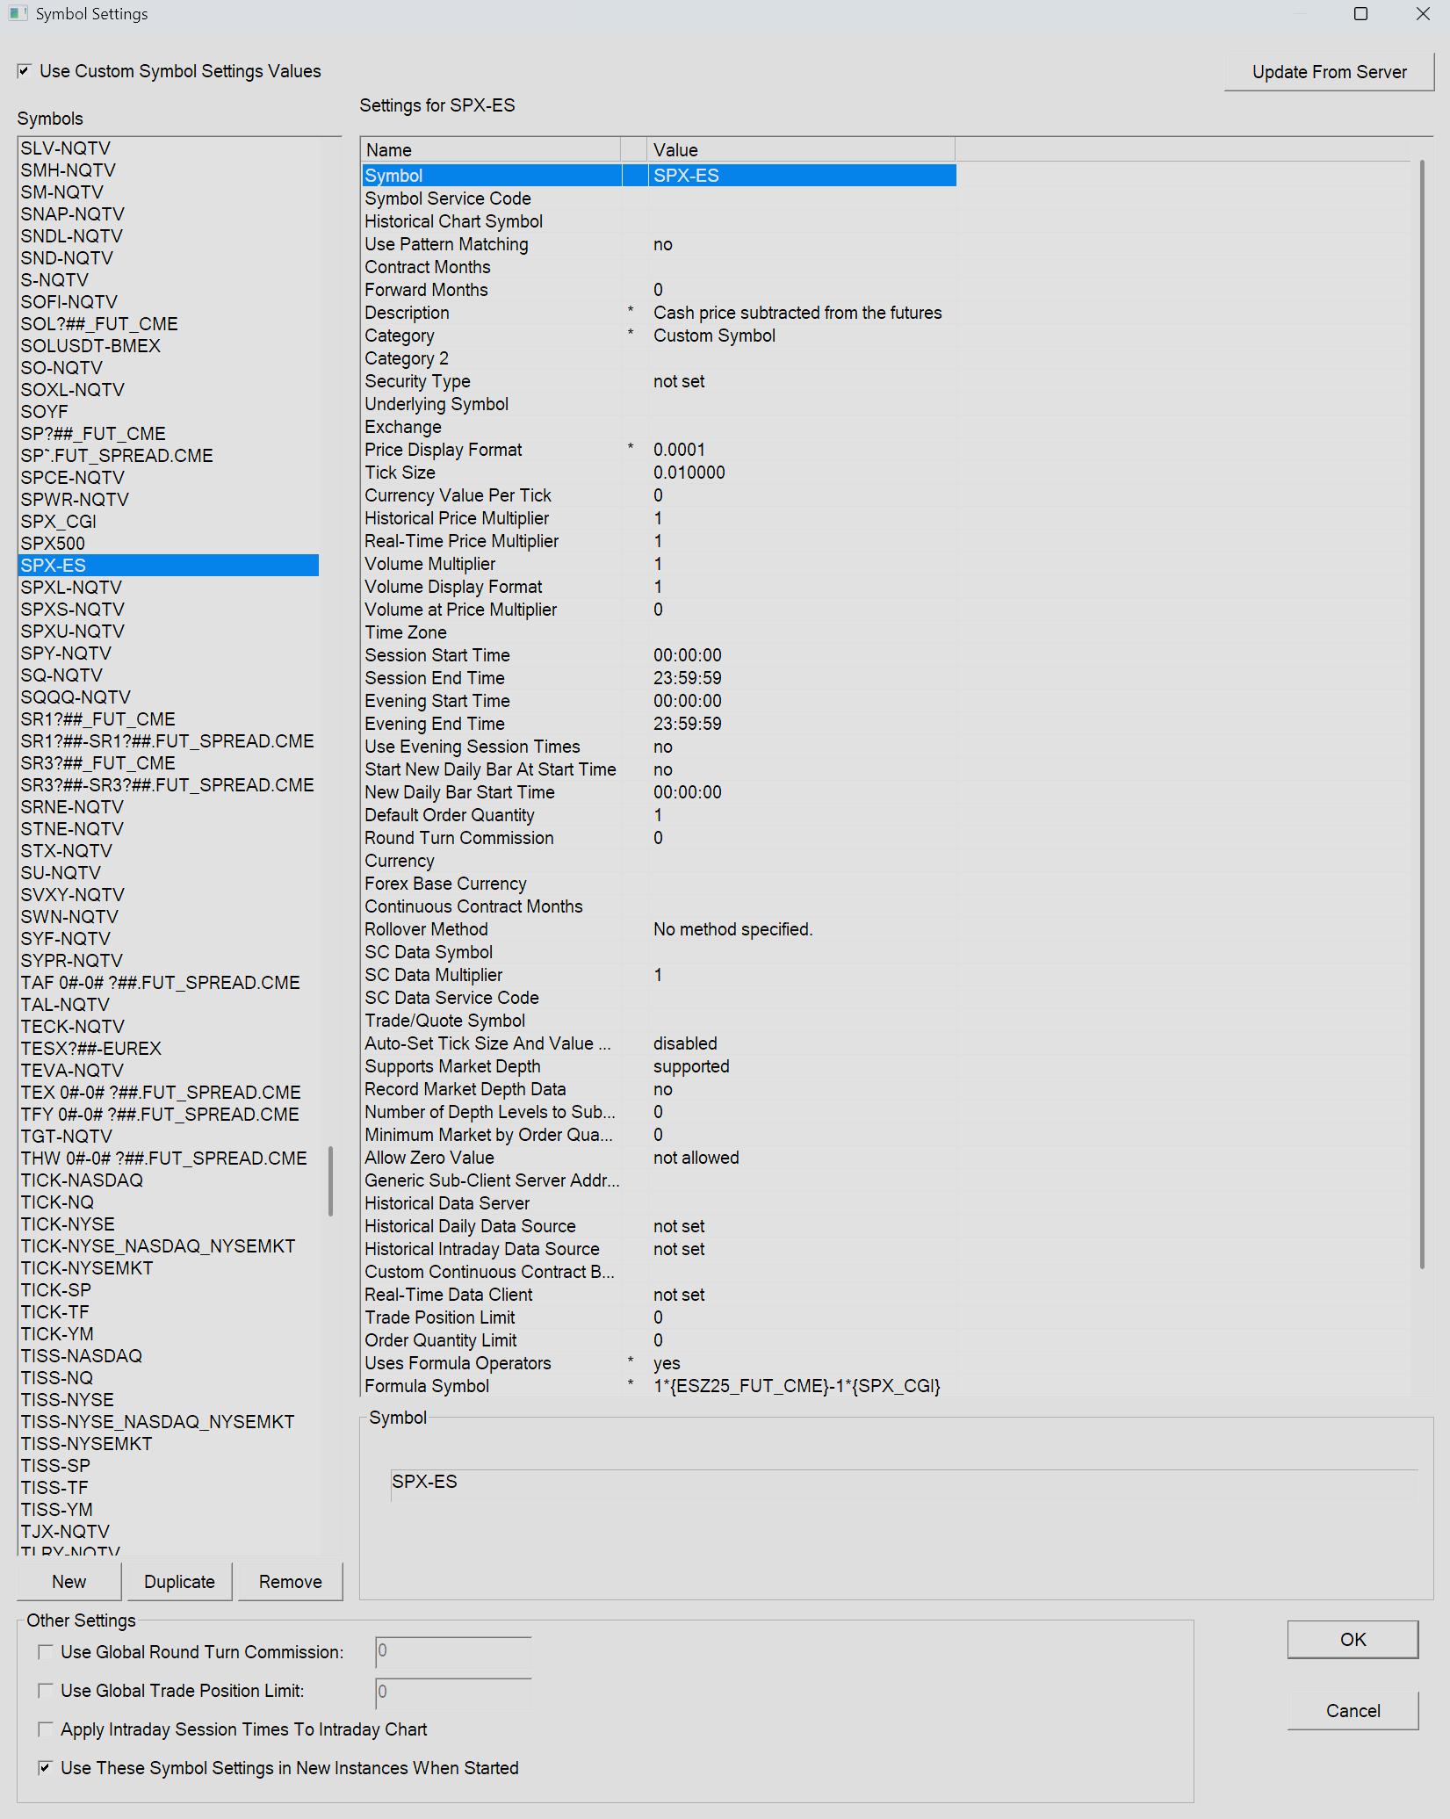Enable Use Global Round Turn Commission checkbox

click(x=46, y=1652)
